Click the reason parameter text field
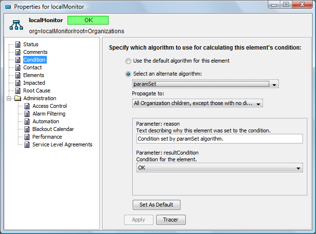Image resolution: width=316 pixels, height=234 pixels. (x=220, y=139)
